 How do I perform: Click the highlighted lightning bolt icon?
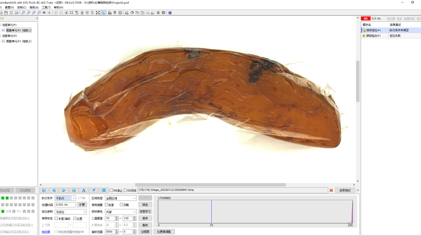(103, 13)
